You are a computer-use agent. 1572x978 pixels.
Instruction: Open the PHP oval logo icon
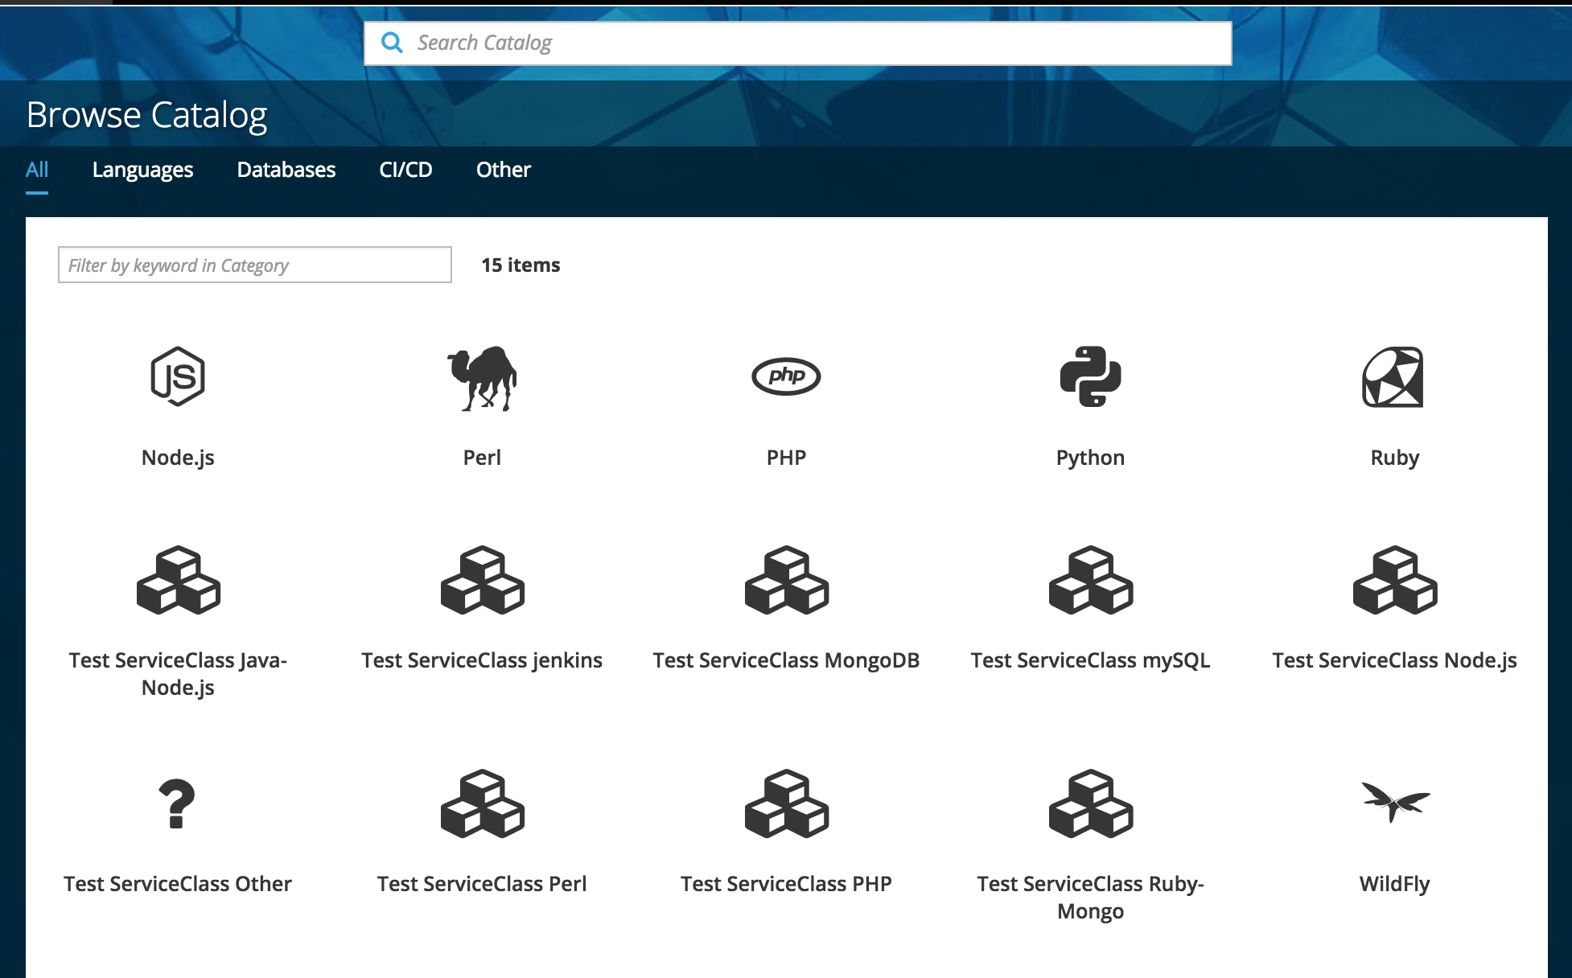786,376
